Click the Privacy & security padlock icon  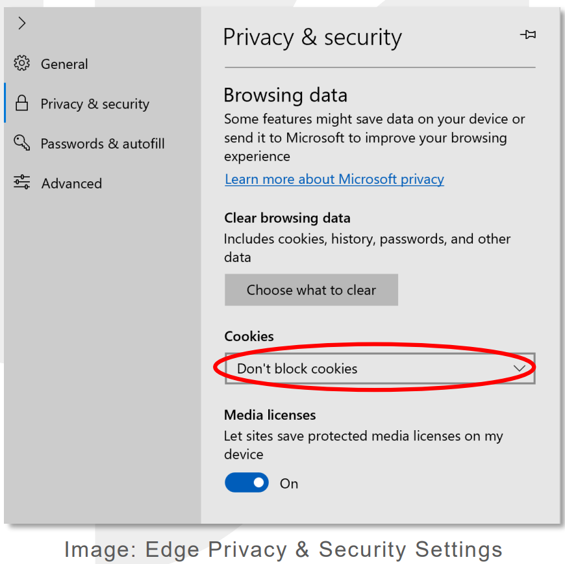pos(21,103)
